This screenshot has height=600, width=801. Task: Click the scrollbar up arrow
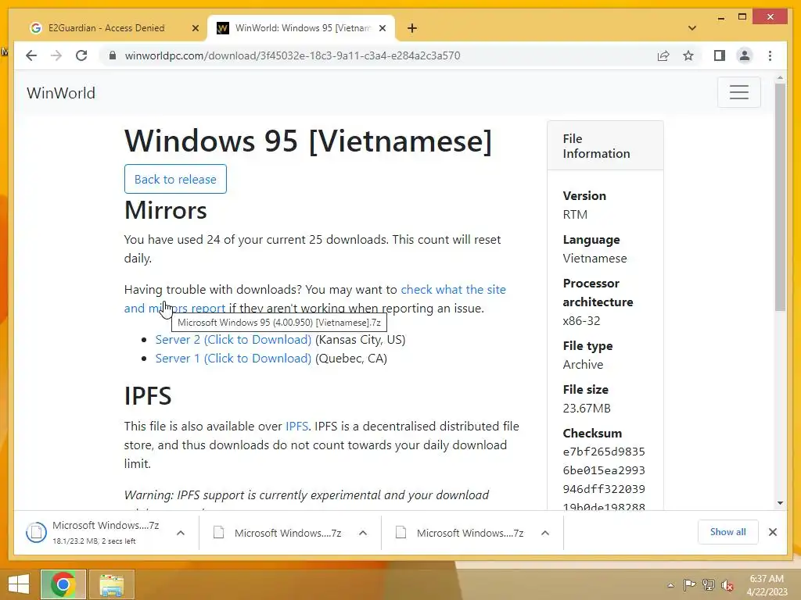780,79
